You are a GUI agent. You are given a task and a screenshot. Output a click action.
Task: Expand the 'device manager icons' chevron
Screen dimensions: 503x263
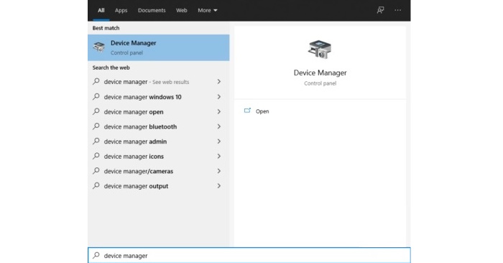(218, 156)
